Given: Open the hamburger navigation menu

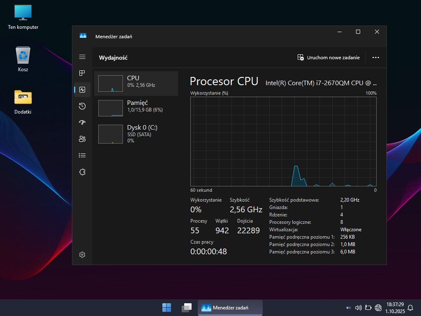Looking at the screenshot, I should 82,57.
